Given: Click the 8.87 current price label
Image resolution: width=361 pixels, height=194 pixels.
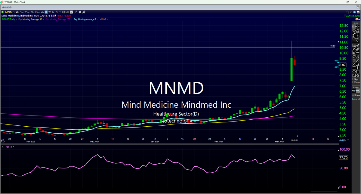Looking at the screenshot, I should click(343, 65).
